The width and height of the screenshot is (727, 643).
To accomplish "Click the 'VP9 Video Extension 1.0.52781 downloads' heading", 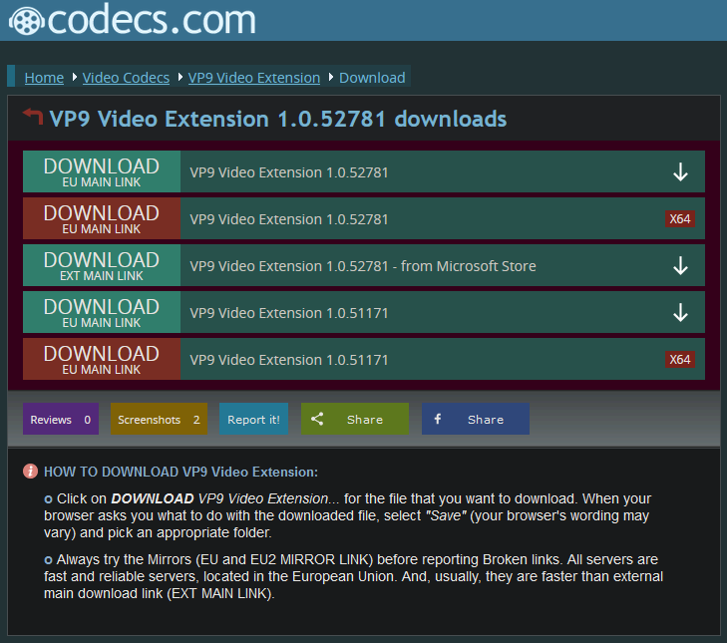I will pos(277,119).
